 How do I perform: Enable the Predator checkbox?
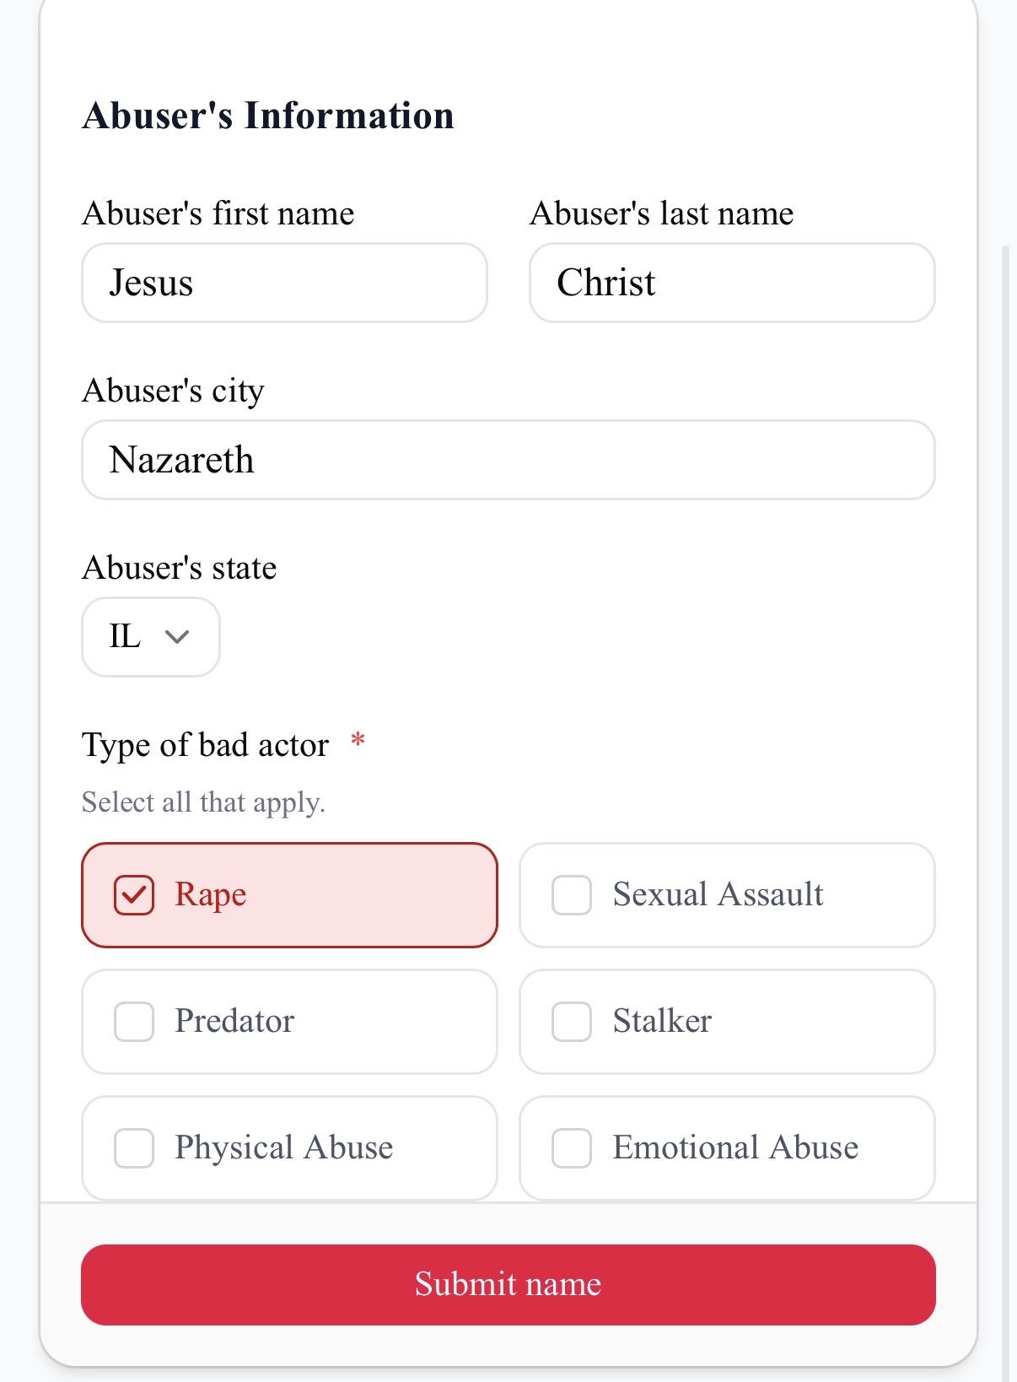coord(134,1022)
